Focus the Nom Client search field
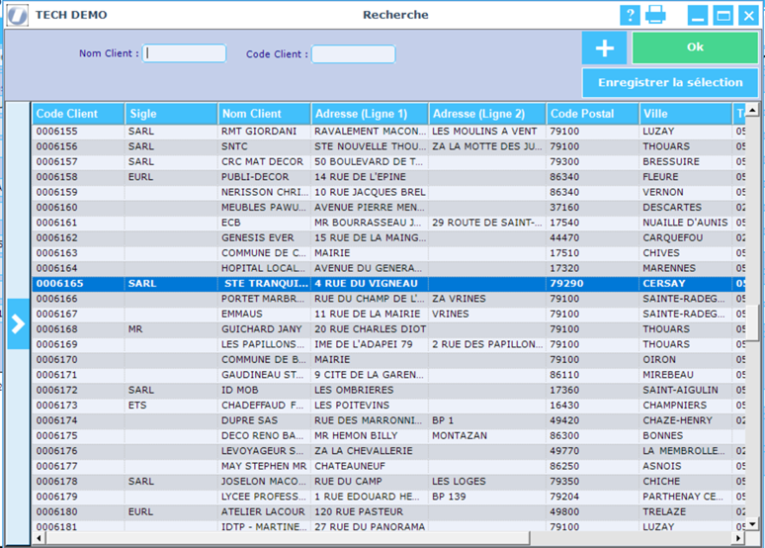This screenshot has width=765, height=548. tap(185, 54)
